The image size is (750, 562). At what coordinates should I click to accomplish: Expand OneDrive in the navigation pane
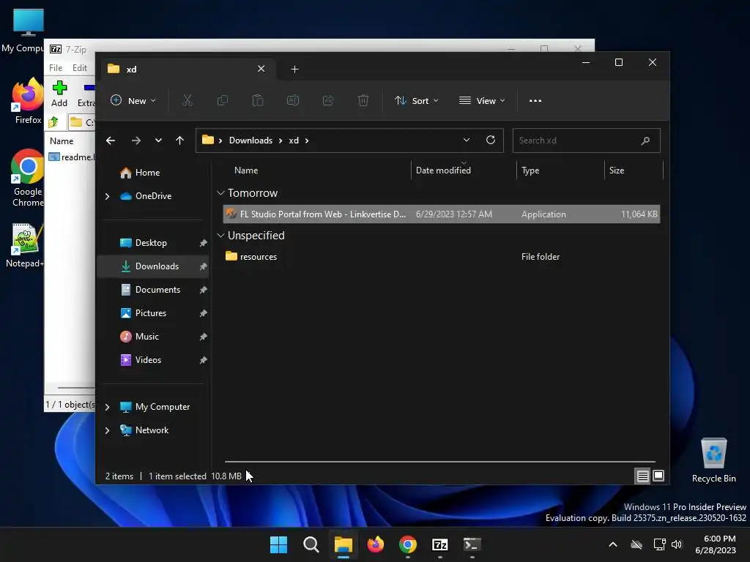(x=107, y=196)
